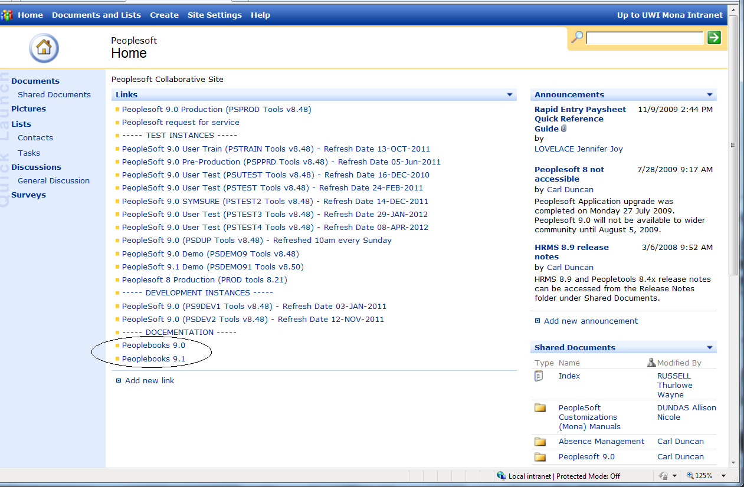Screen dimensions: 744x487
Task: Open the Help top navigation item
Action: (x=260, y=15)
